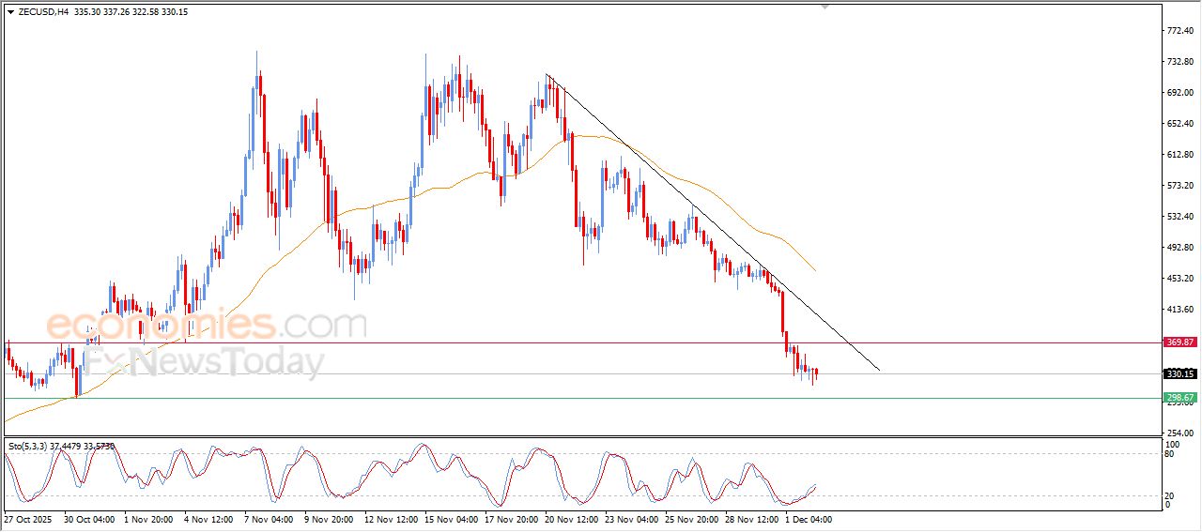Select the red 369.87 price label
This screenshot has width=1202, height=532.
[x=1180, y=342]
